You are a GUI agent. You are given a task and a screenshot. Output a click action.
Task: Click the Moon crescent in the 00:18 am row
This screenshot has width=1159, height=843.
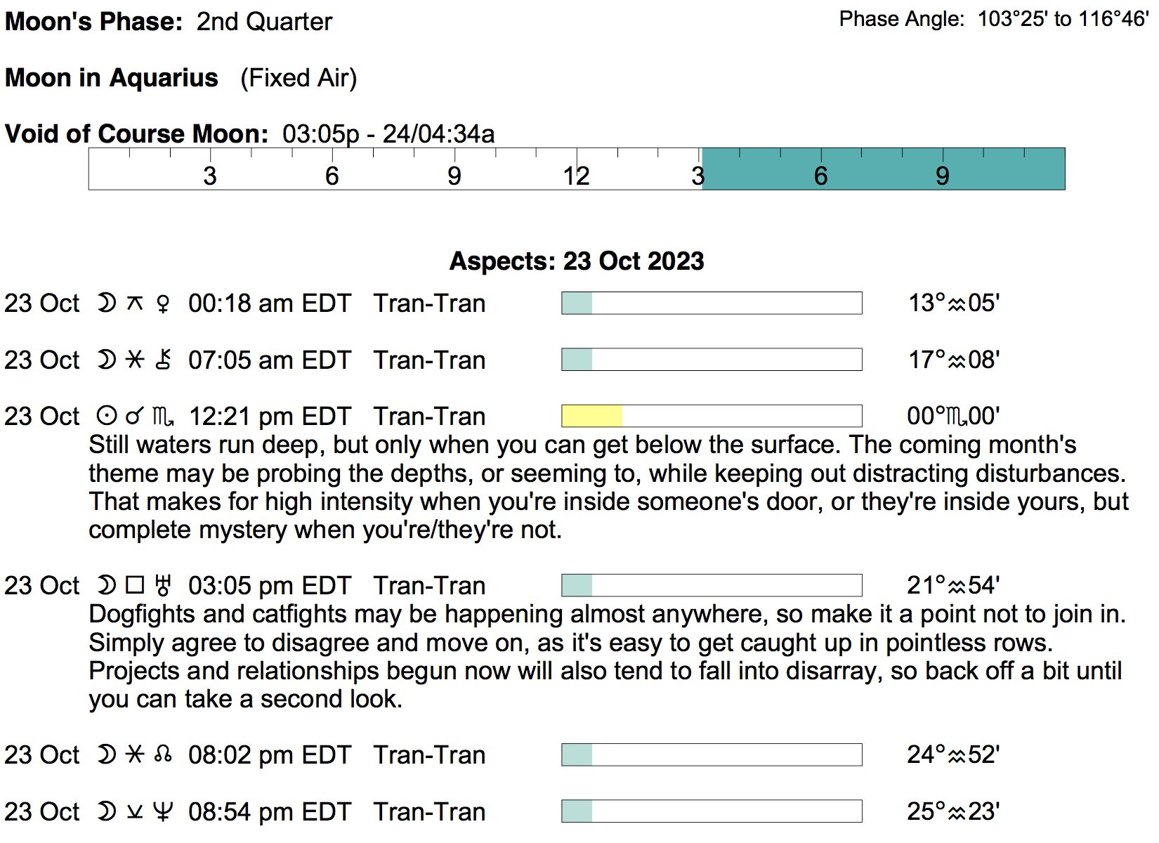coord(106,303)
